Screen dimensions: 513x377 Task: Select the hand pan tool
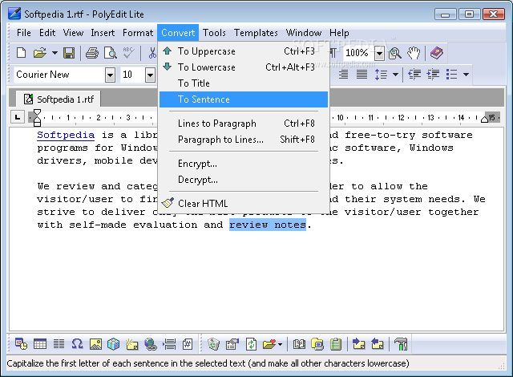tap(414, 53)
